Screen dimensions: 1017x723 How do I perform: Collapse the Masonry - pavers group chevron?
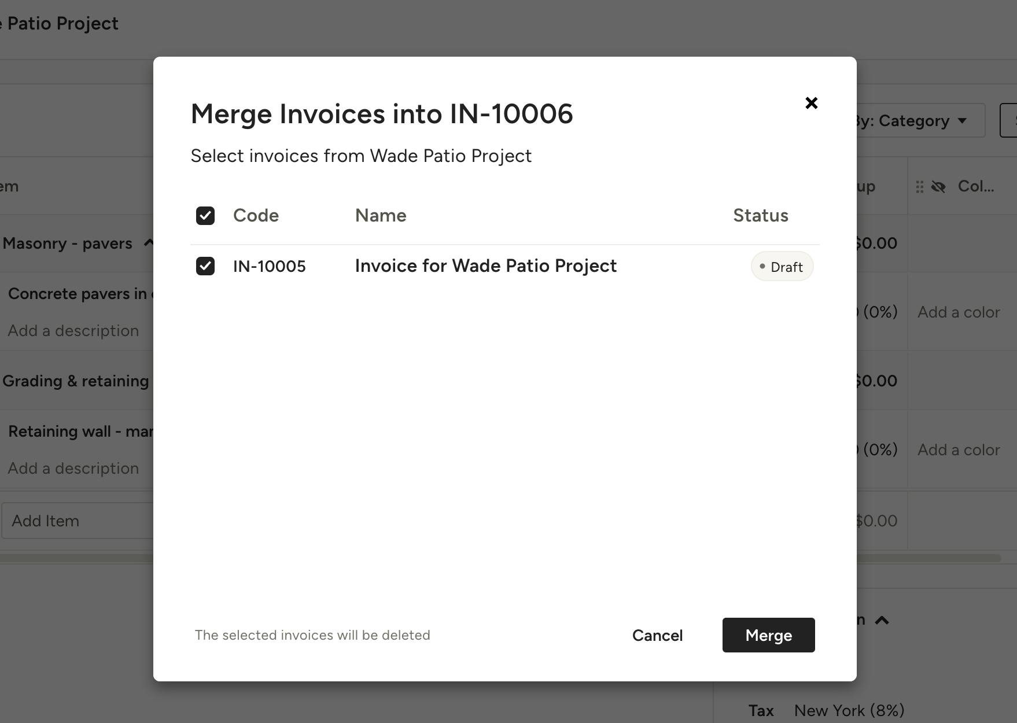point(149,243)
